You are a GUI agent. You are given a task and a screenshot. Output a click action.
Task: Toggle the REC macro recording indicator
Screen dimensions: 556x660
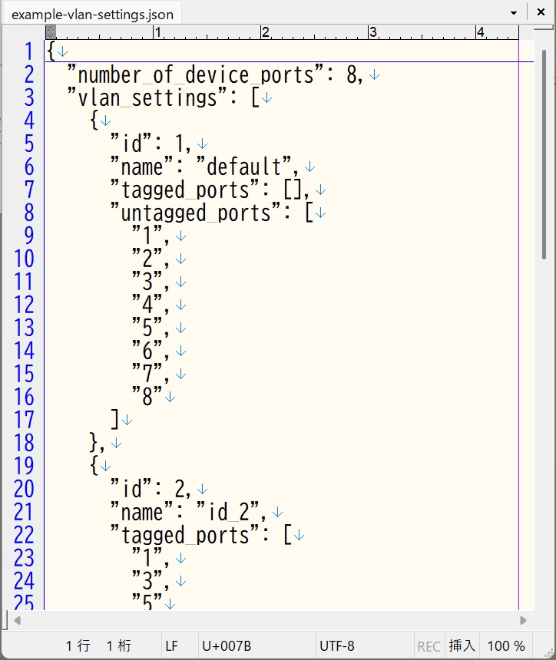pos(429,646)
